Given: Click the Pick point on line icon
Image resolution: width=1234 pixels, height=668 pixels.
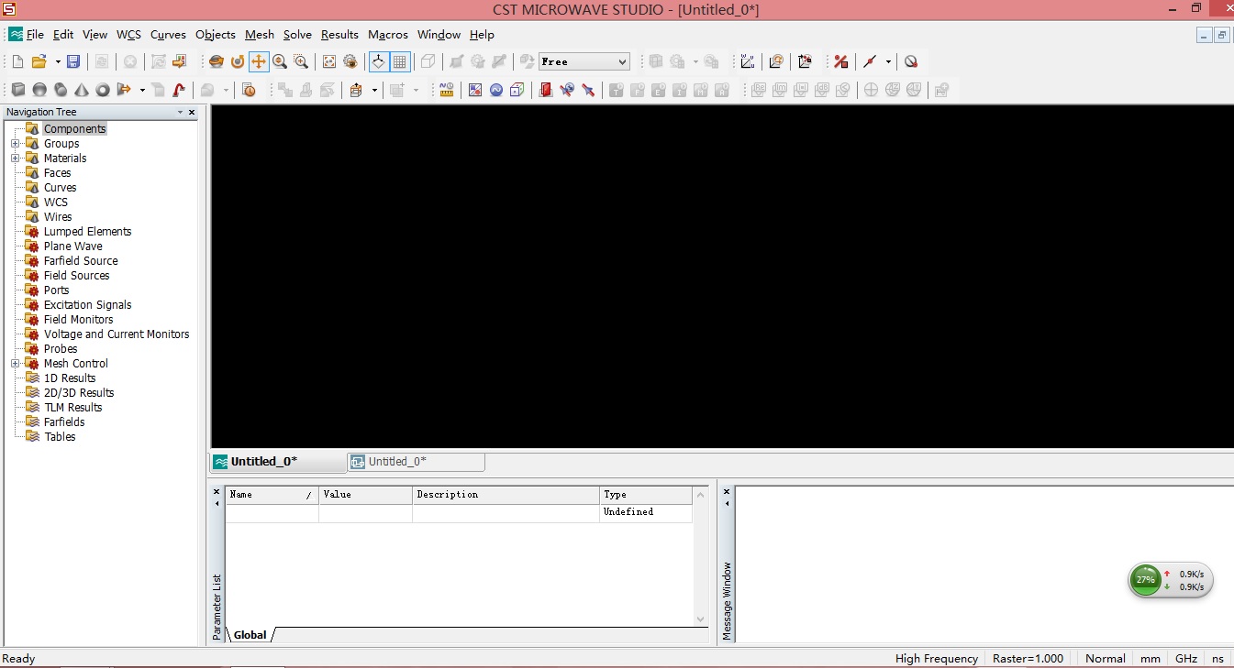Looking at the screenshot, I should point(870,61).
